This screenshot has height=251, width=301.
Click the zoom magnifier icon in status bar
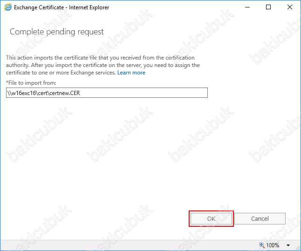[262, 245]
